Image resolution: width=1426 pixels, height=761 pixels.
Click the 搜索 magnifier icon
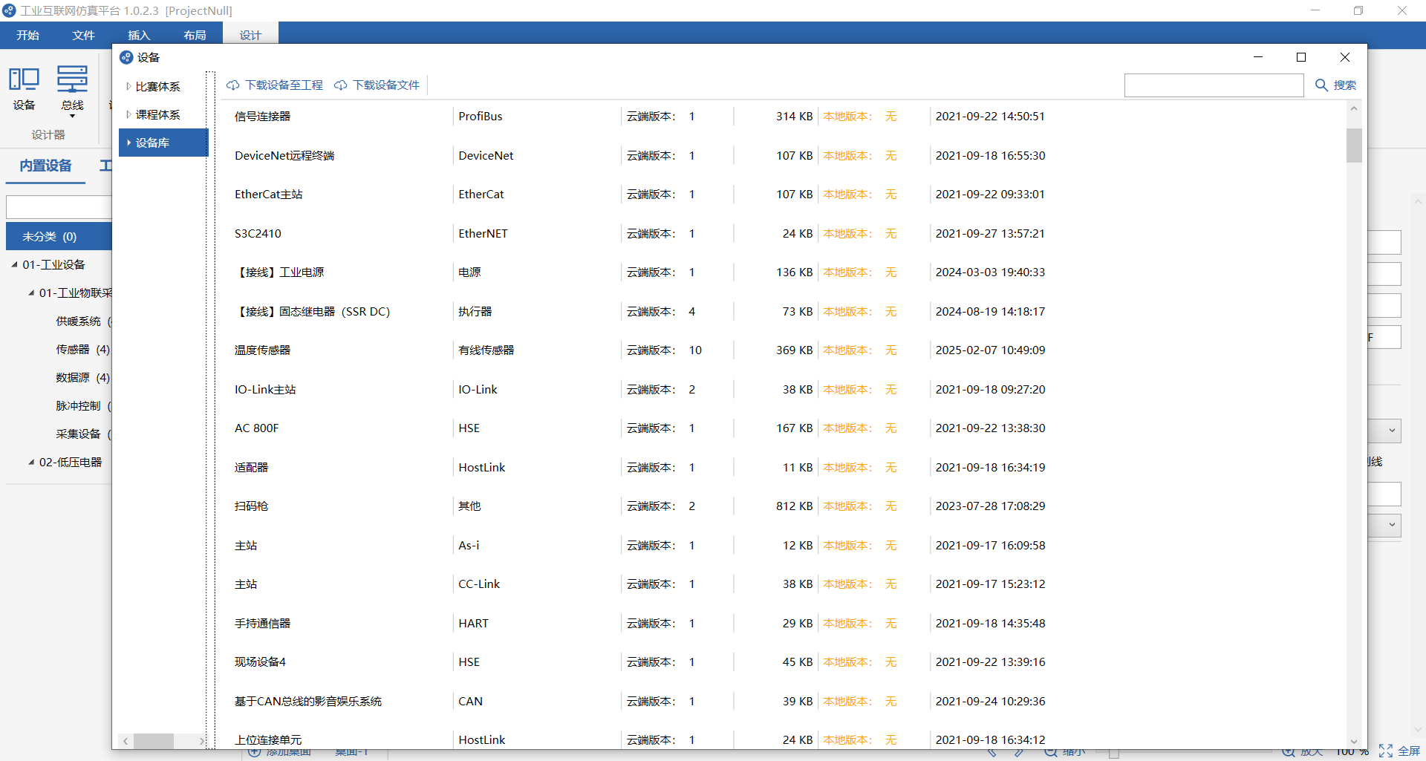point(1321,85)
